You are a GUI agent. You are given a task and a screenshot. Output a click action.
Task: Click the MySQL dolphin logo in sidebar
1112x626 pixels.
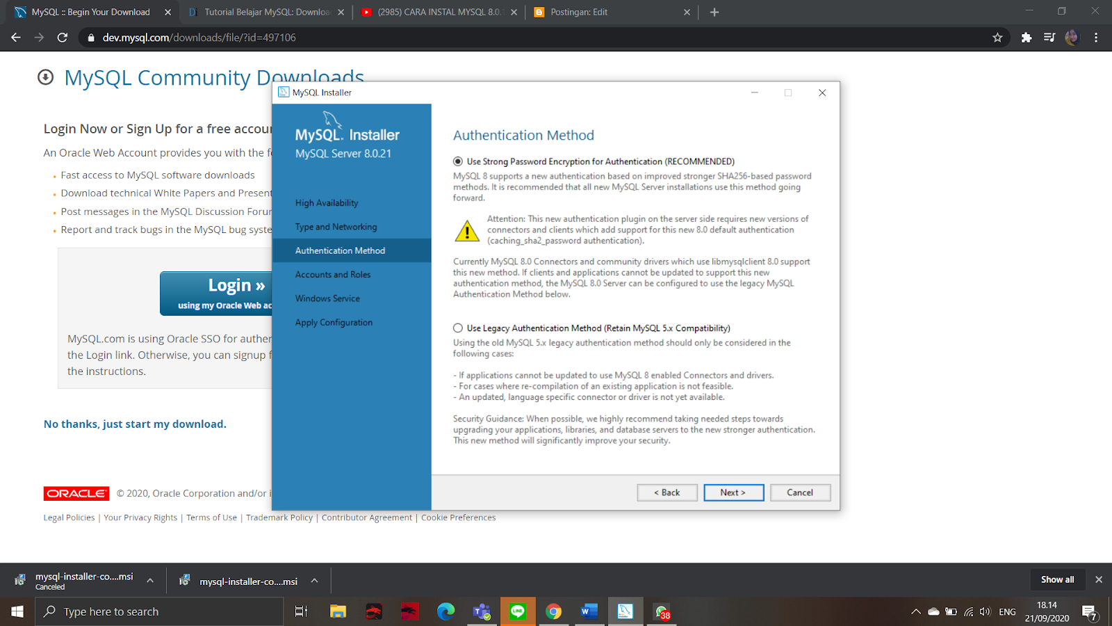click(332, 120)
